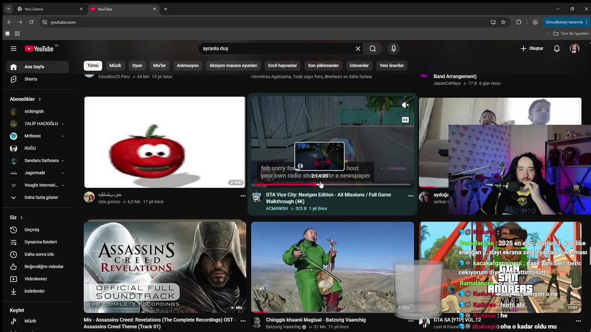Open Beğendiğim videolar list
Screen dimensions: 591x332
click(37, 267)
